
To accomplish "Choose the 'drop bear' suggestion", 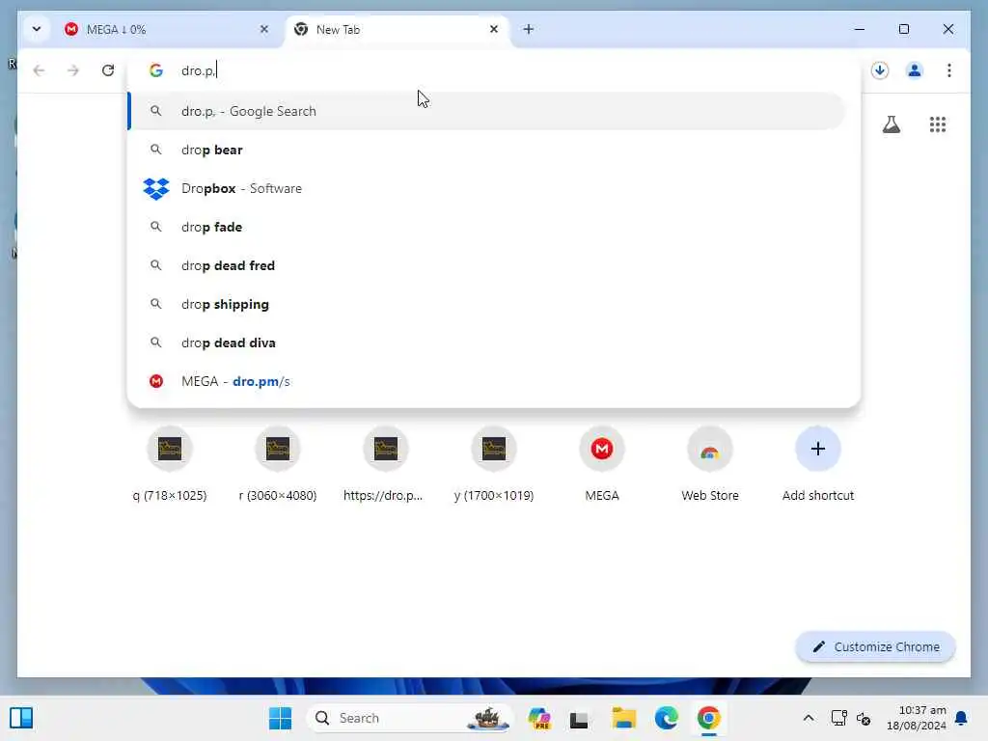I will (486, 150).
